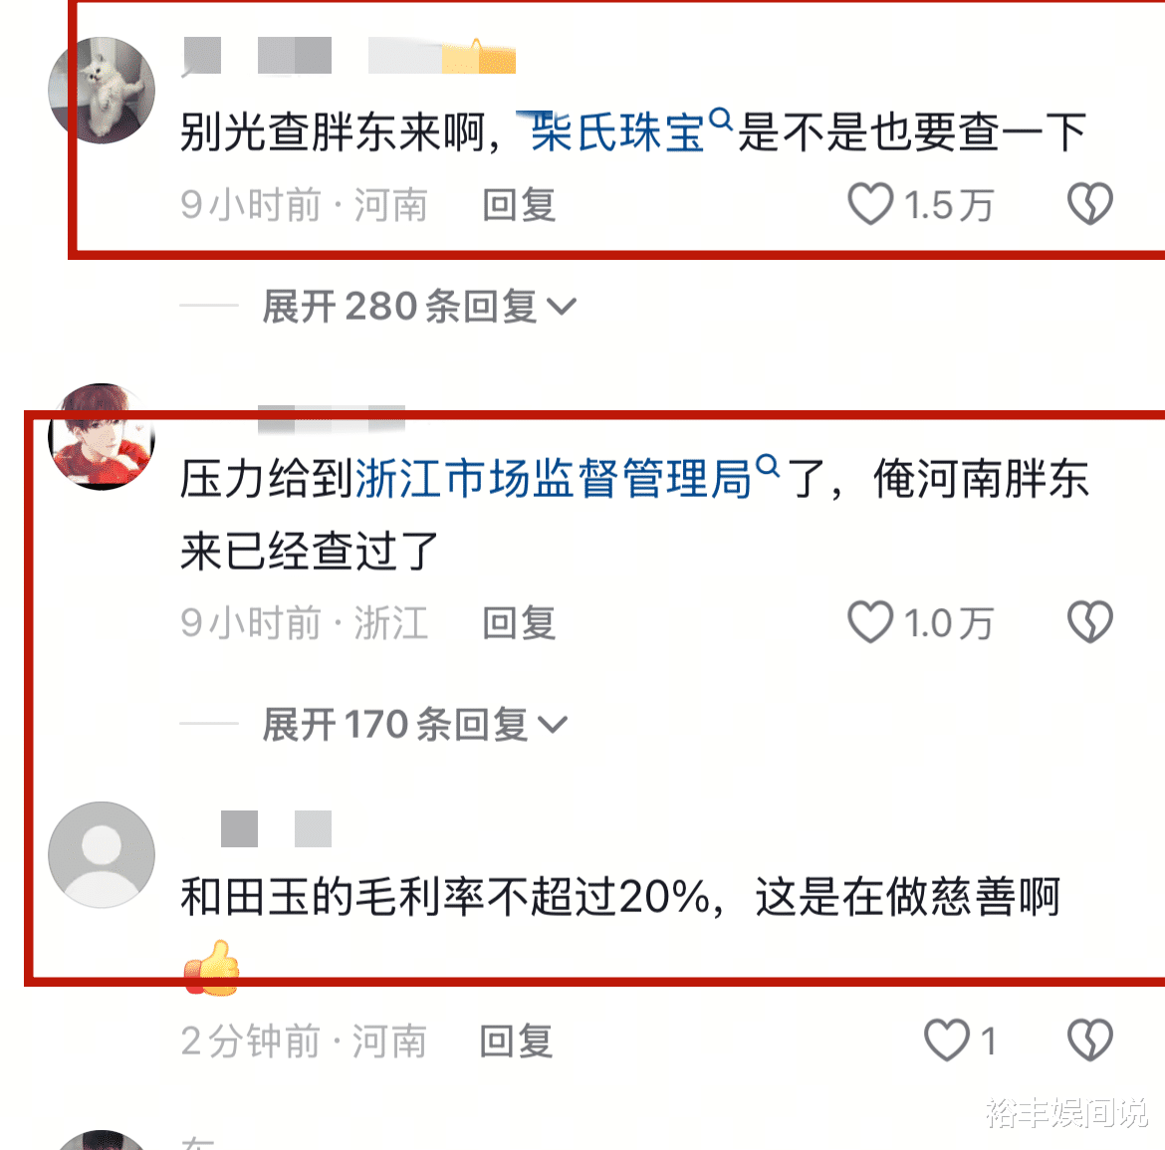The height and width of the screenshot is (1150, 1165).
Task: Tap search icon beside 柴氏珠宝
Action: 721,119
